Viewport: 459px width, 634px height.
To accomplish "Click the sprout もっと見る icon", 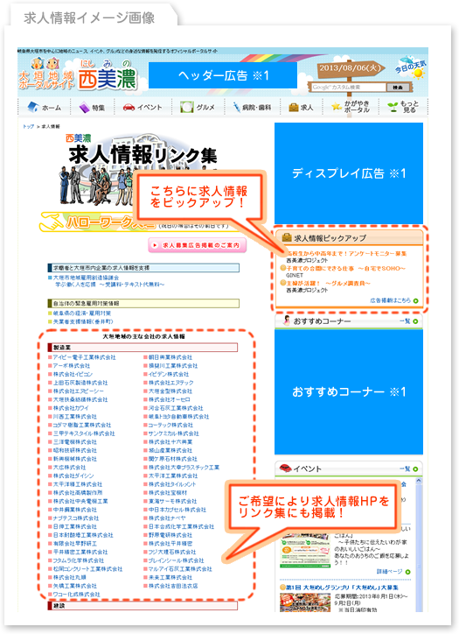I will click(x=393, y=107).
